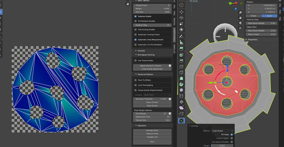
Task: Check Correct Aspect in Unwrap panel
Action: pos(232,138)
